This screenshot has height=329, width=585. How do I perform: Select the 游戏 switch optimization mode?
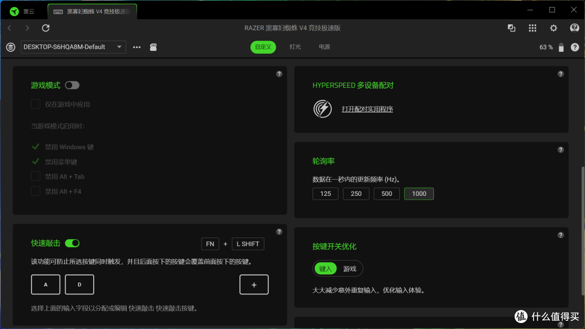[x=349, y=268]
